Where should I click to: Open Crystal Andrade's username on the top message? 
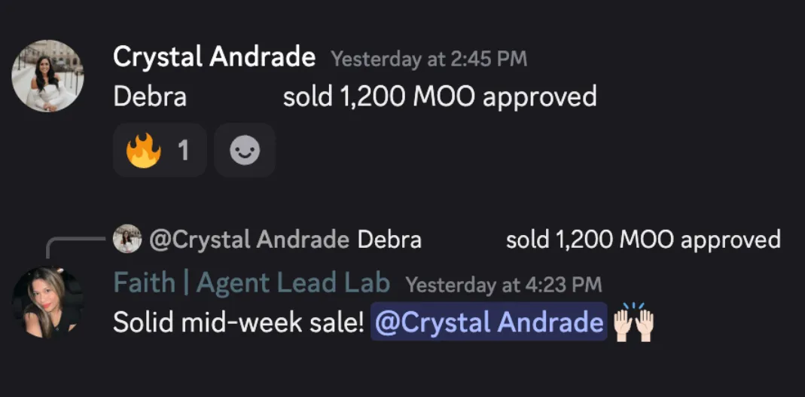pos(214,56)
